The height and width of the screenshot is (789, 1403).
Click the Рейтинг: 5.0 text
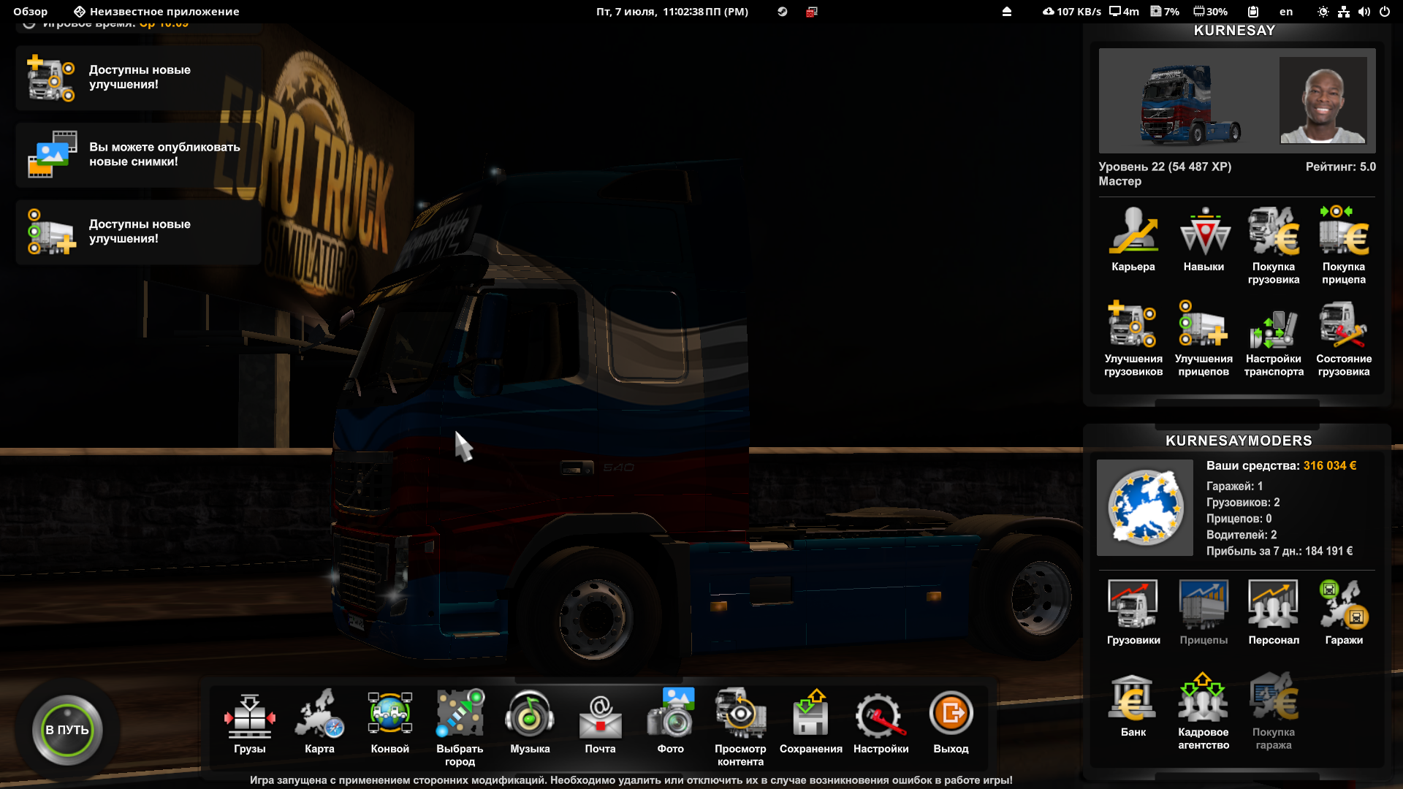[x=1340, y=167]
